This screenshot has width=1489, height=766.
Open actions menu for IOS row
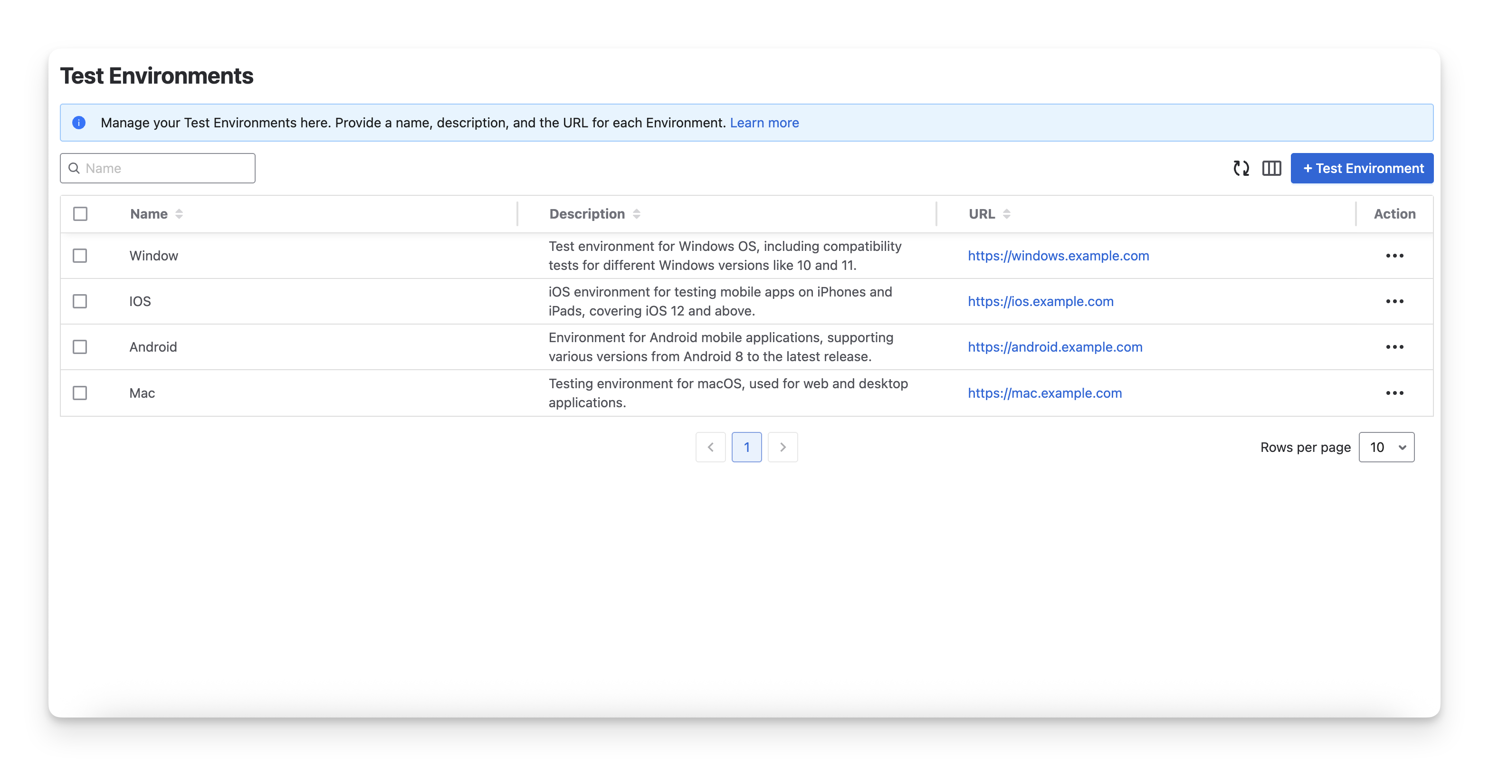(1394, 301)
